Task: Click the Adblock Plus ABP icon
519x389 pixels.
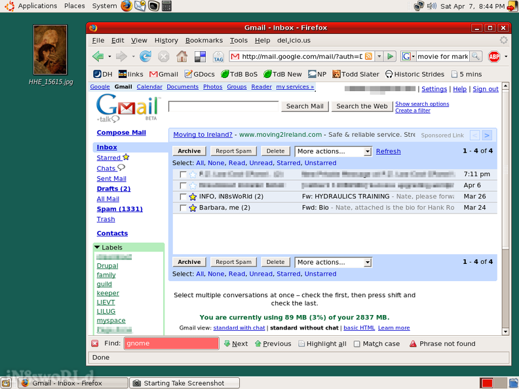Action: 494,56
